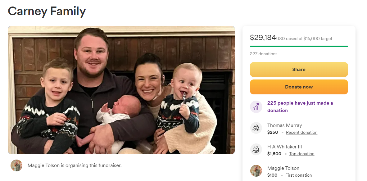
Task: Click the organiser avatar below the family photo
Action: coord(16,165)
